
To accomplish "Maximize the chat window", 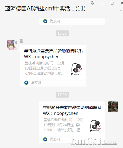I will pyautogui.click(x=112, y=3).
